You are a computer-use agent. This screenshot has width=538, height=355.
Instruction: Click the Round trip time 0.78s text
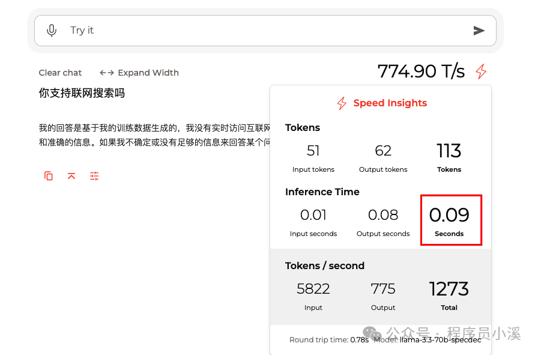point(329,340)
